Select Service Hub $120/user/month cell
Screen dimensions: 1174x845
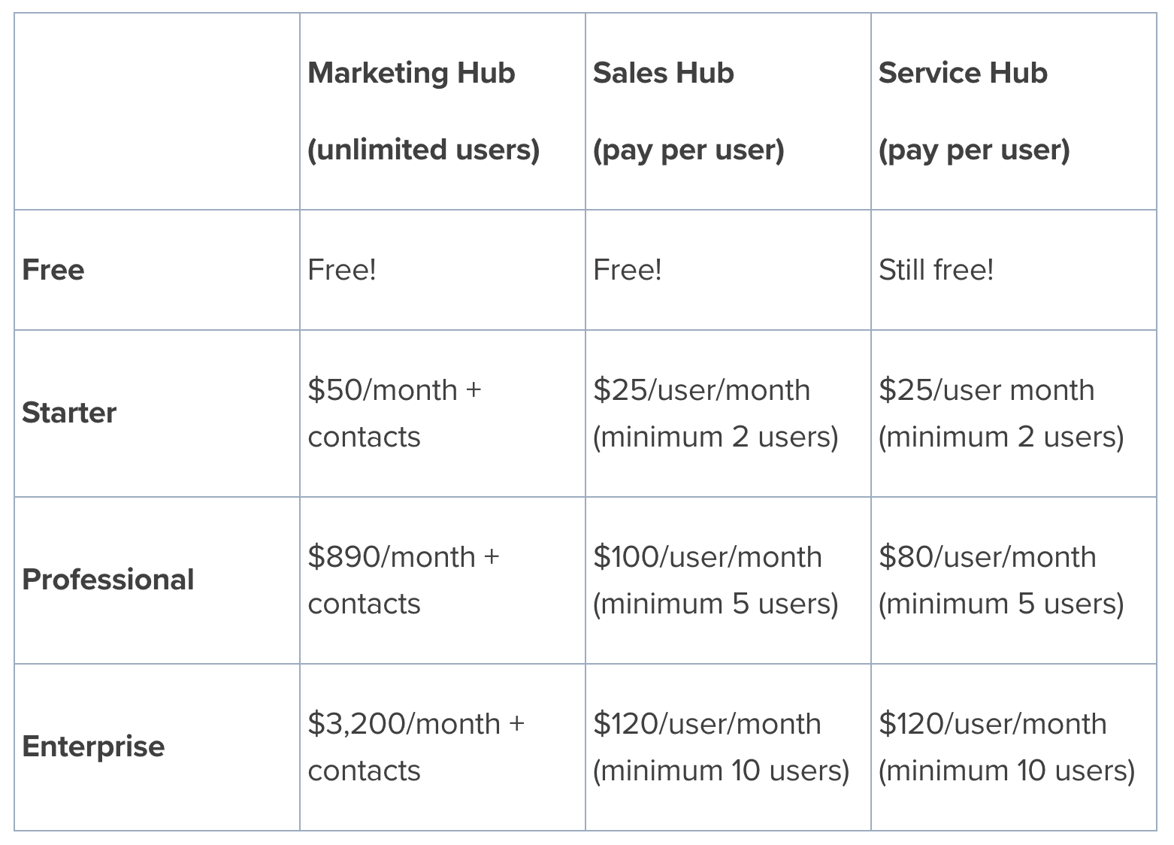click(1014, 747)
